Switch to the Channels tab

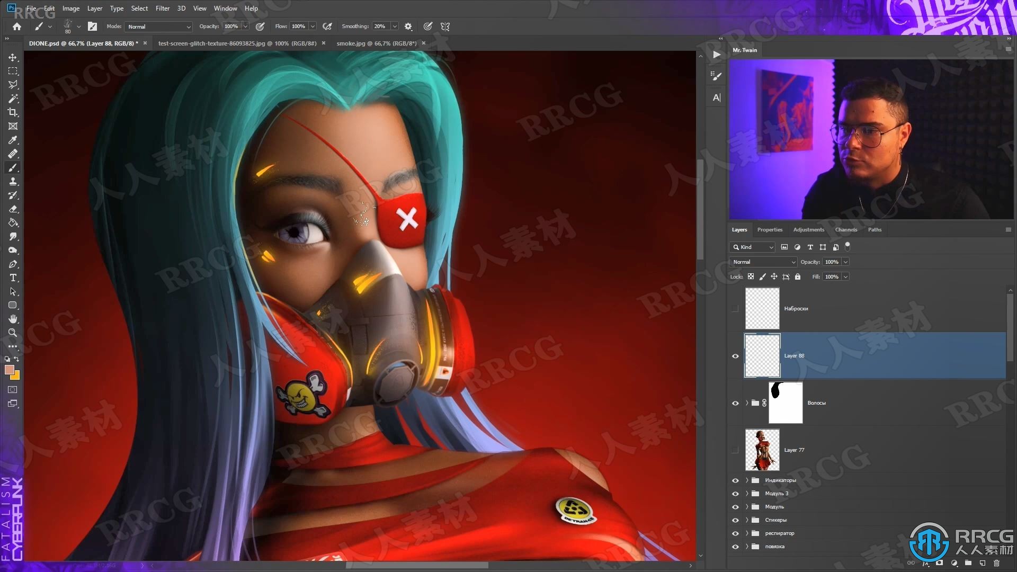coord(846,230)
